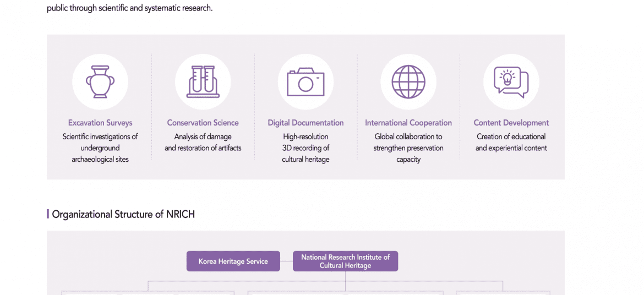
Task: Click the globe International Cooperation icon
Action: [x=408, y=82]
